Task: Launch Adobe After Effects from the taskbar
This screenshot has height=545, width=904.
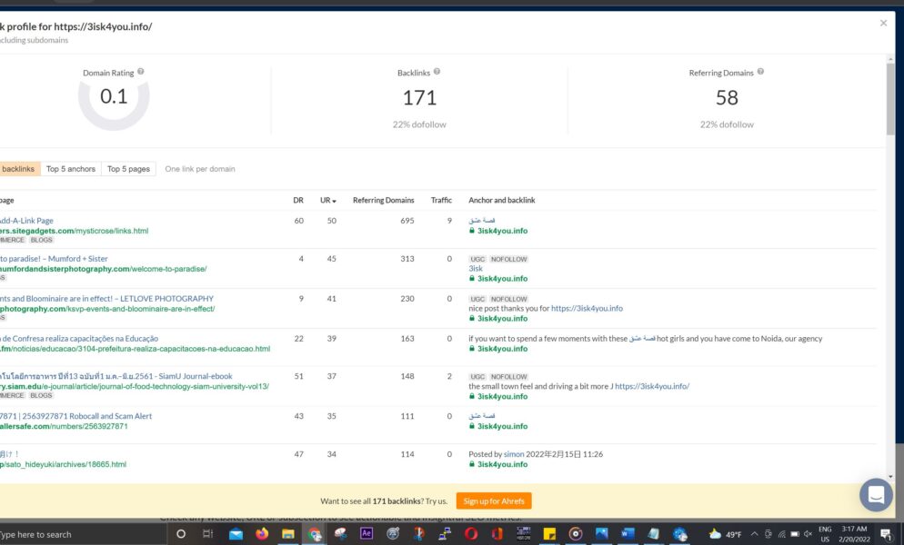Action: [x=367, y=534]
